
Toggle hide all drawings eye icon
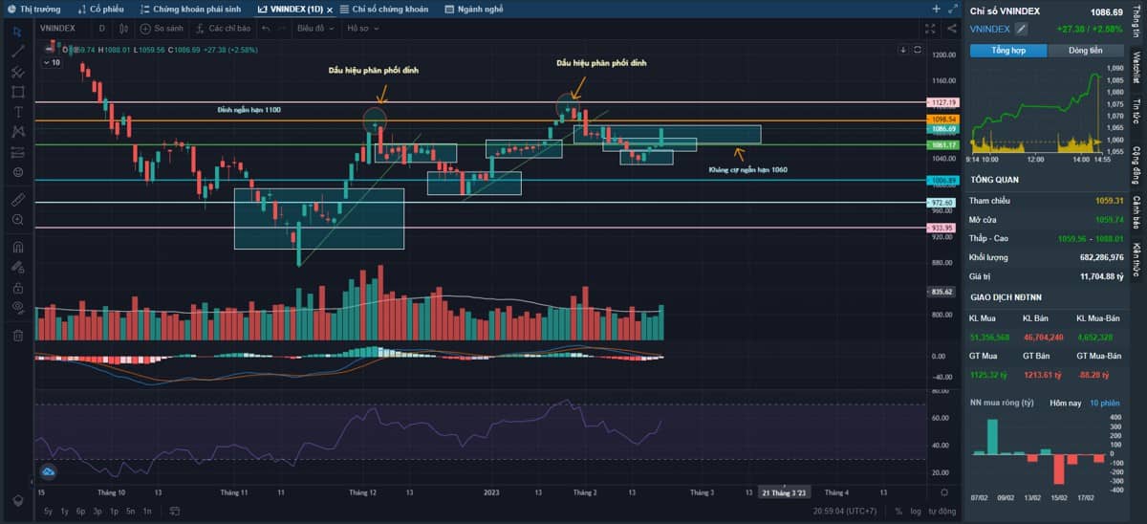point(17,307)
